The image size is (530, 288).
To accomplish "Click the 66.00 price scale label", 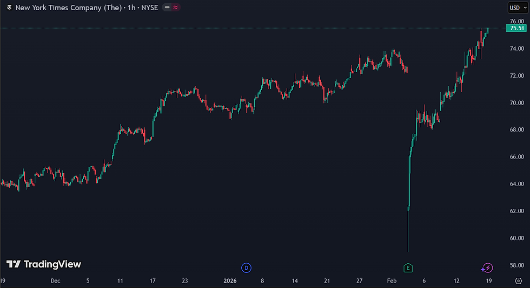I will 517,157.
